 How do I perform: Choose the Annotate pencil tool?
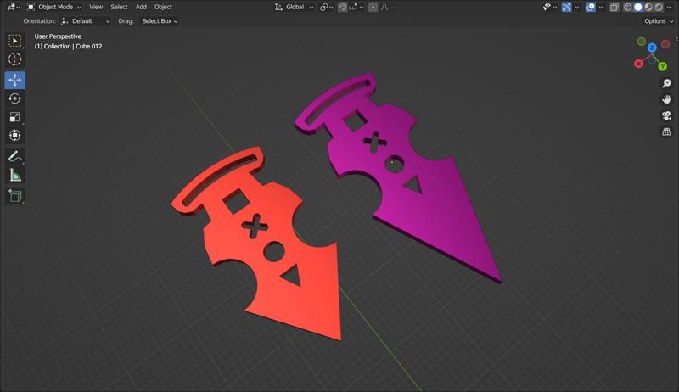[14, 157]
